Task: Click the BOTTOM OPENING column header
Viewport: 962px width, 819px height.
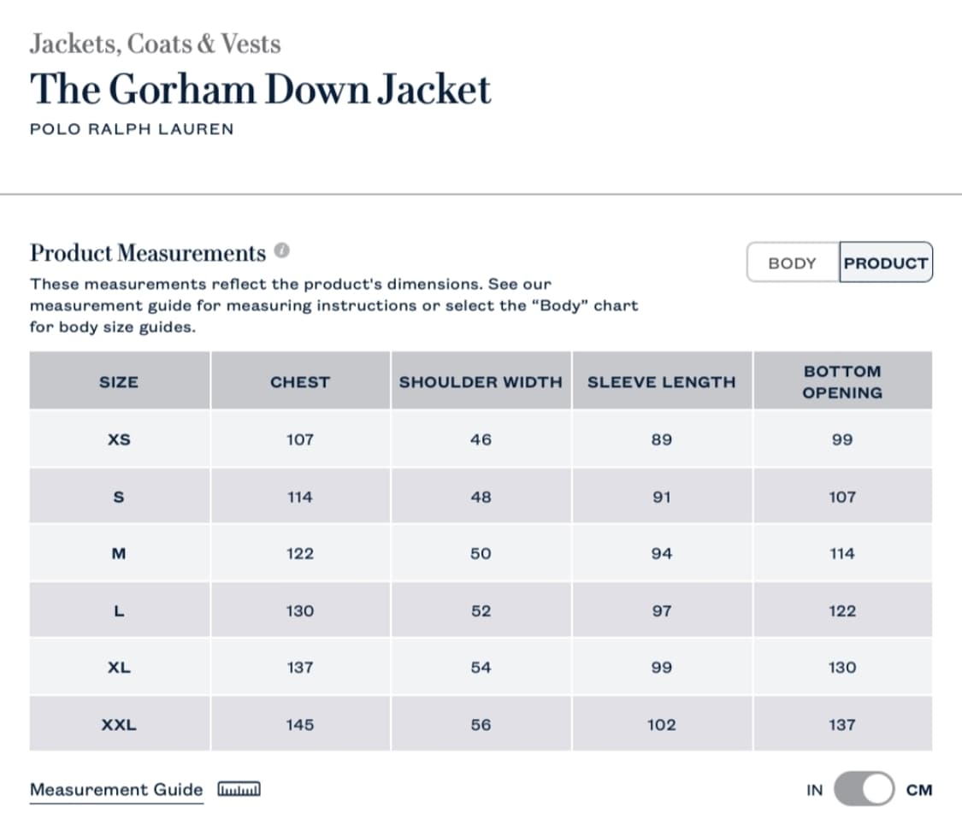Action: click(842, 382)
